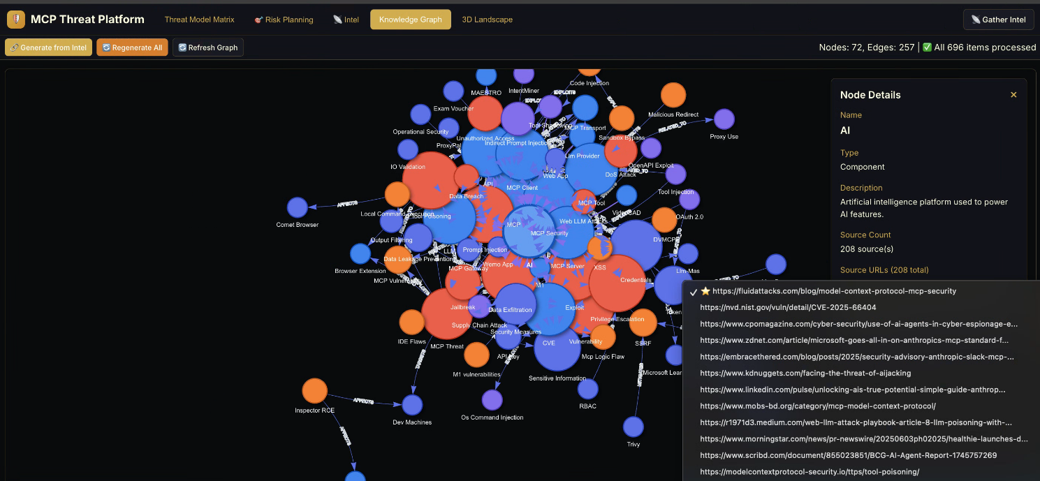This screenshot has height=481, width=1040.
Task: Click the refresh icon inside Regenerate All
Action: click(105, 47)
